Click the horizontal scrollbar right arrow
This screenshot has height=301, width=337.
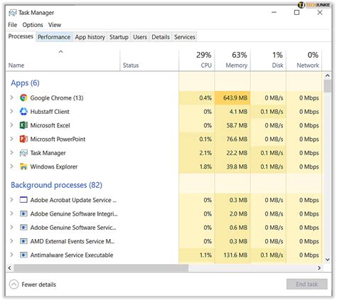319,268
